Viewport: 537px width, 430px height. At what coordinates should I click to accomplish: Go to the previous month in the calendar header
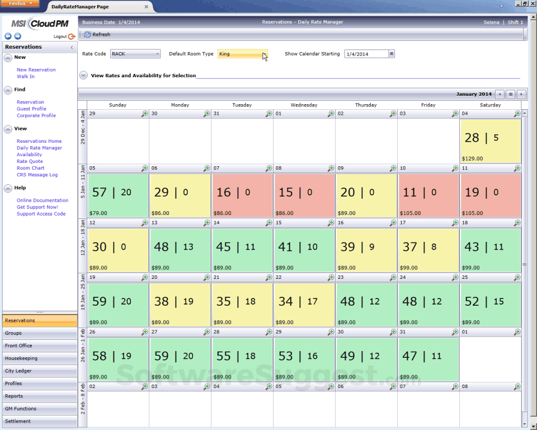pyautogui.click(x=500, y=94)
